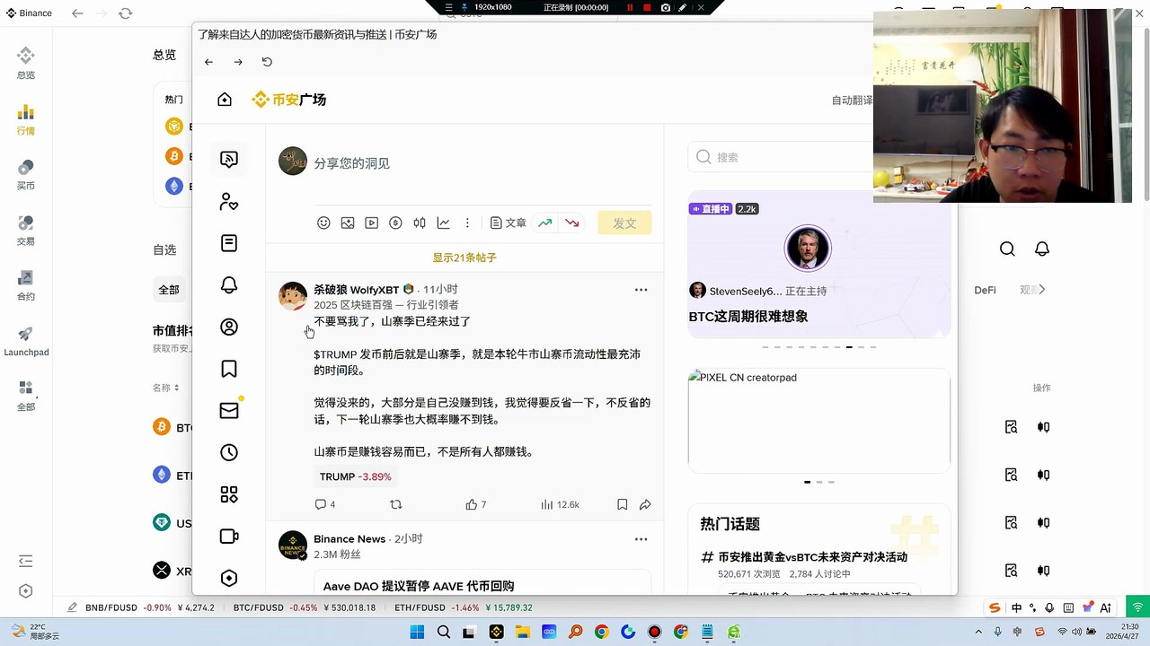Go back in the Square popup window
The width and height of the screenshot is (1150, 646).
click(208, 62)
